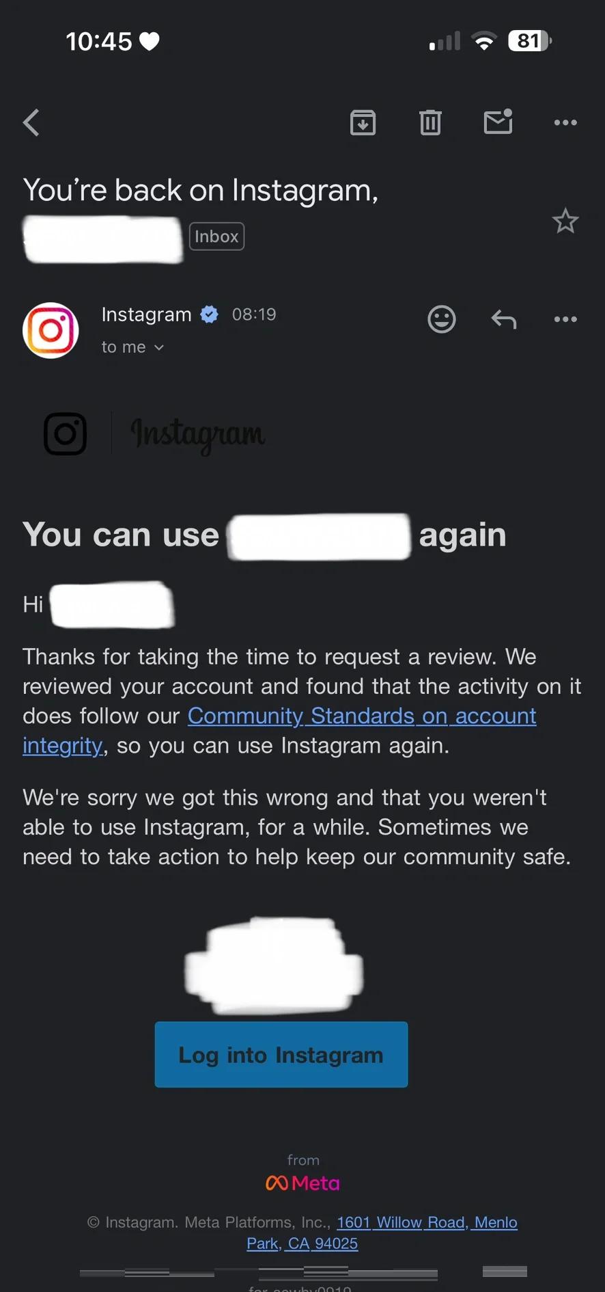Tap the Meta logo in the footer
The width and height of the screenshot is (605, 1292).
(302, 1183)
